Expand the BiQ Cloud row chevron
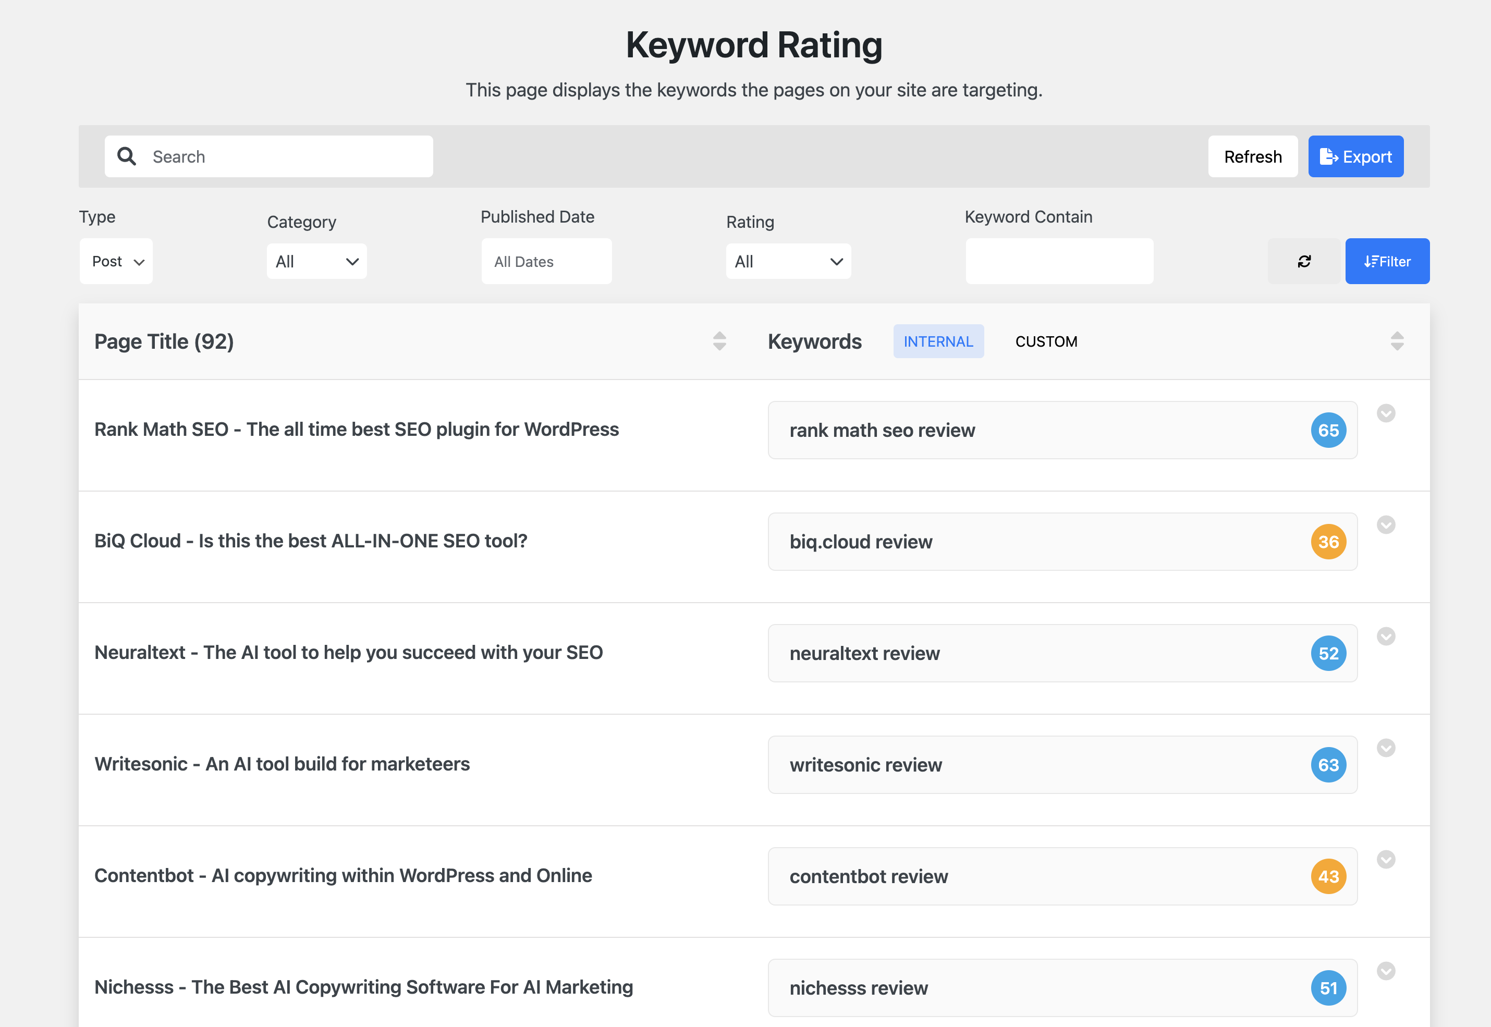The image size is (1491, 1027). [x=1386, y=524]
